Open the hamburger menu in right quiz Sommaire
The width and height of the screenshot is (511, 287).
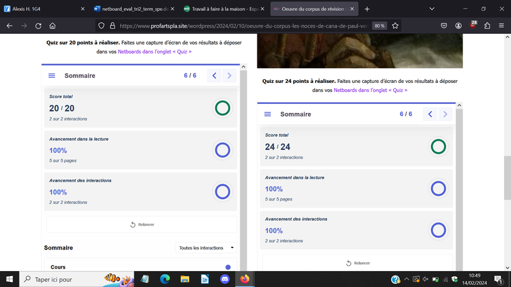click(x=268, y=114)
